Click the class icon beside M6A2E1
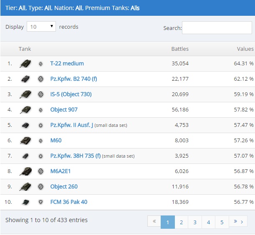 [40, 171]
